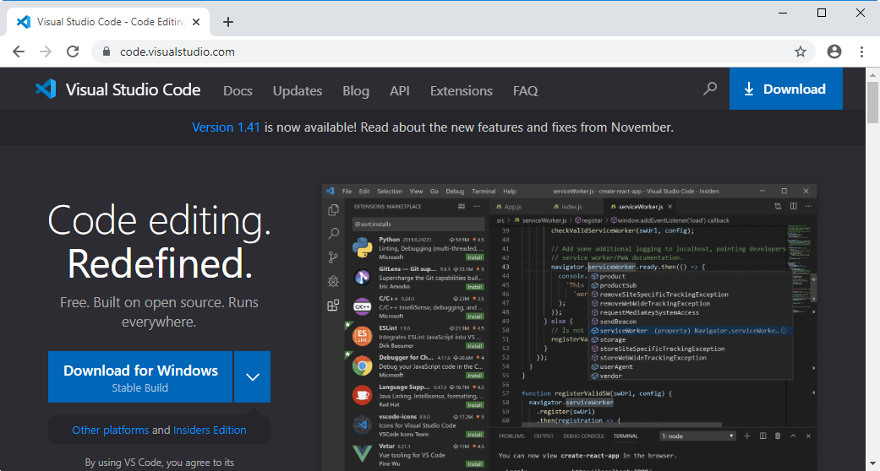Select the serviceWorker.js editor tab in the screenshot
This screenshot has height=471, width=880.
[x=642, y=207]
